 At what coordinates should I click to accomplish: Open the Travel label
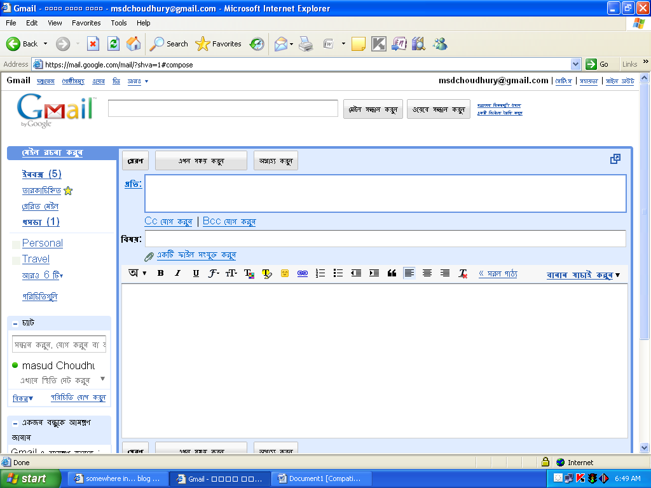click(x=36, y=259)
